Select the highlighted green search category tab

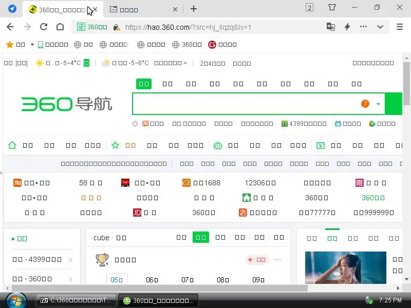pos(144,84)
